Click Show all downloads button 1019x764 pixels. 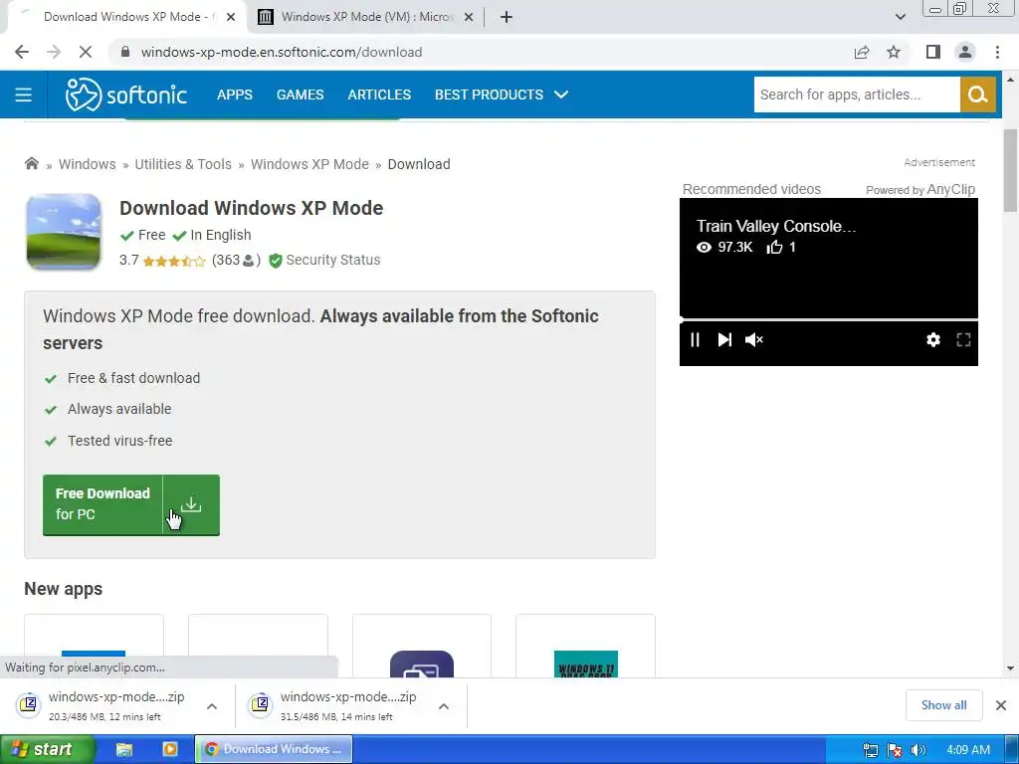943,705
